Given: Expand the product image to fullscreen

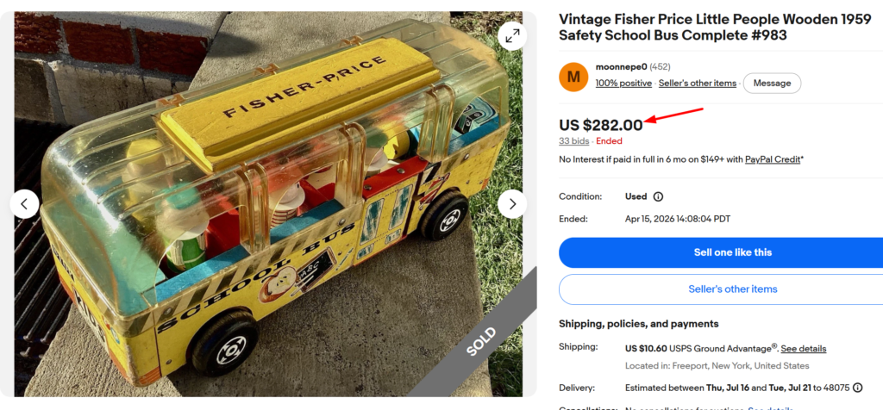Looking at the screenshot, I should tap(512, 36).
